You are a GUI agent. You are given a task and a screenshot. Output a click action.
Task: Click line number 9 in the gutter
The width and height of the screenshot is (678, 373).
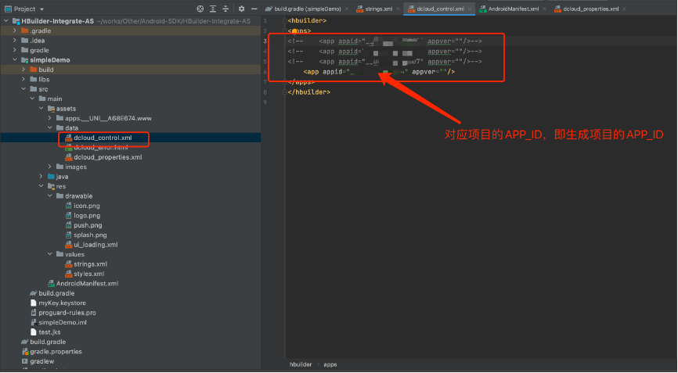pyautogui.click(x=265, y=102)
